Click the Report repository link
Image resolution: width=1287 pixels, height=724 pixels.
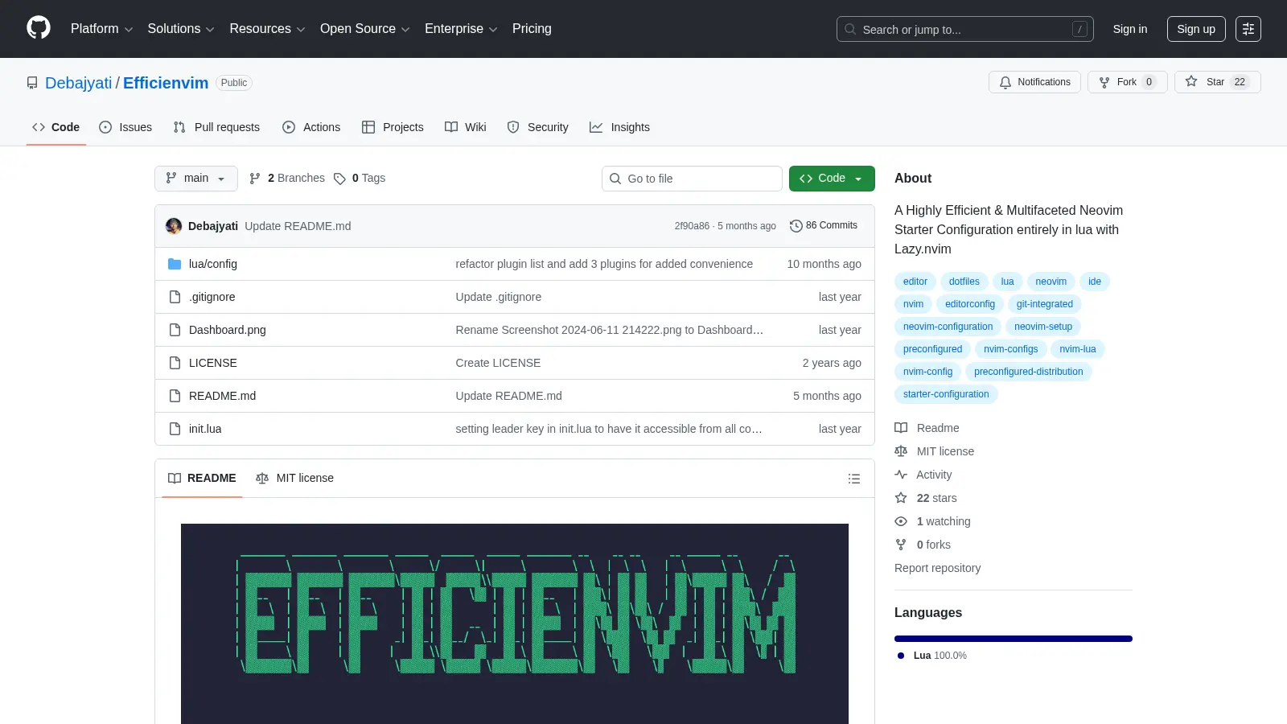(x=937, y=568)
